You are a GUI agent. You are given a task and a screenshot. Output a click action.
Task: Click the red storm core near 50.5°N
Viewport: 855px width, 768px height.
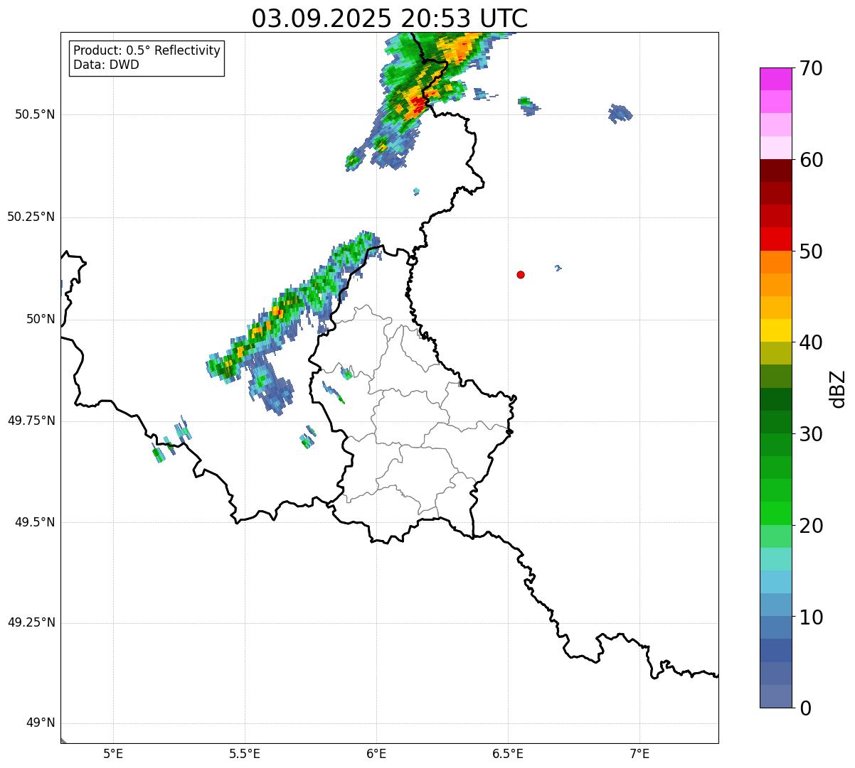(418, 104)
